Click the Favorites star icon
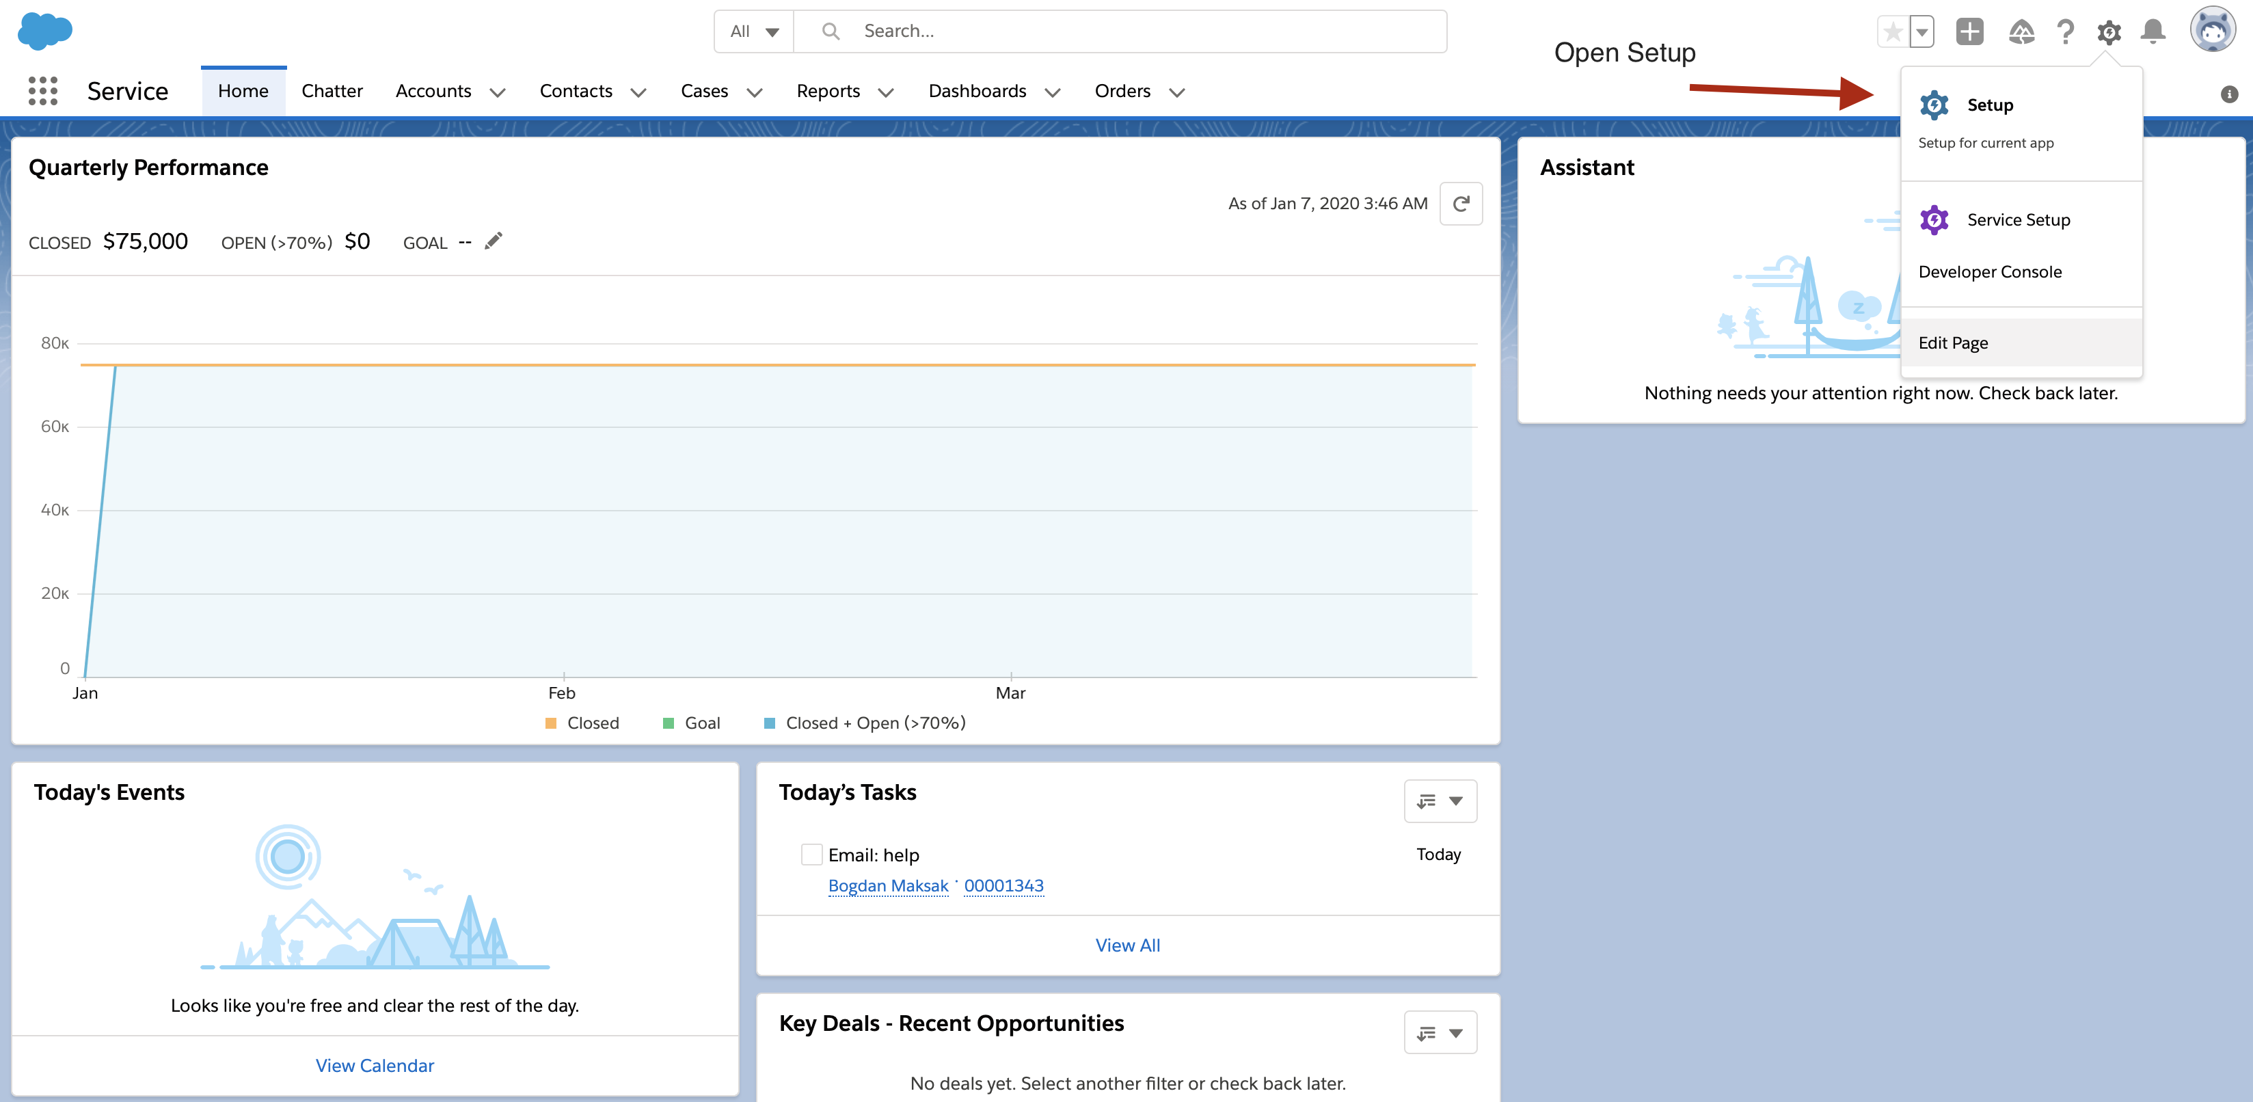Viewport: 2253px width, 1102px height. point(1893,32)
